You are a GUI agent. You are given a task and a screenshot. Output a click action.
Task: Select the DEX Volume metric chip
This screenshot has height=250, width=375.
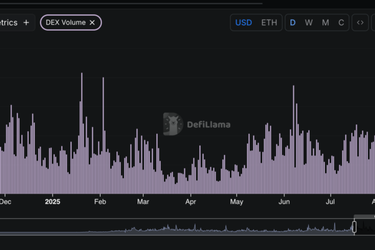[x=66, y=22]
